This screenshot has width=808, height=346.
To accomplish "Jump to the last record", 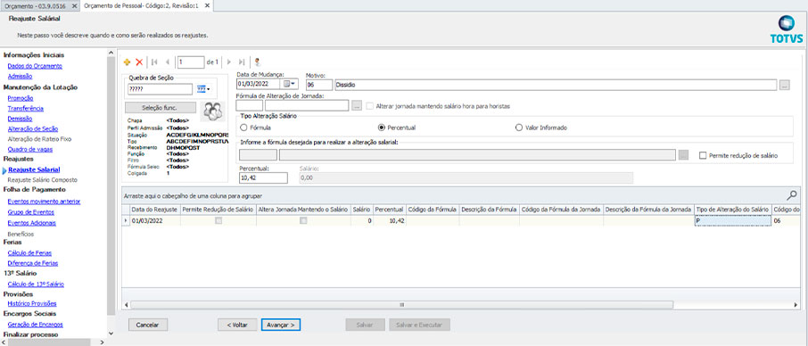I will (243, 62).
